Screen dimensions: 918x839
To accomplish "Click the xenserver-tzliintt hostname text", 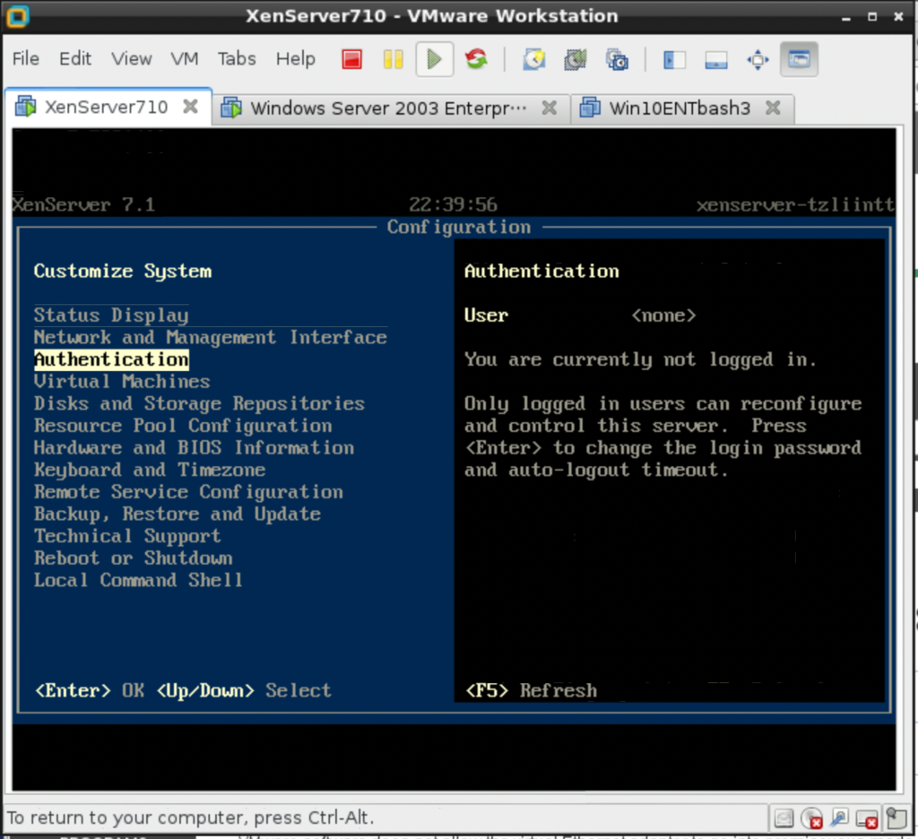I will pyautogui.click(x=796, y=205).
